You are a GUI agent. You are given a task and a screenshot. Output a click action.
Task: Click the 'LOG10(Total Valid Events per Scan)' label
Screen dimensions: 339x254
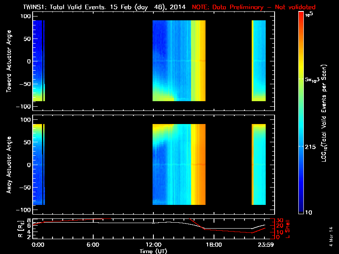click(324, 113)
